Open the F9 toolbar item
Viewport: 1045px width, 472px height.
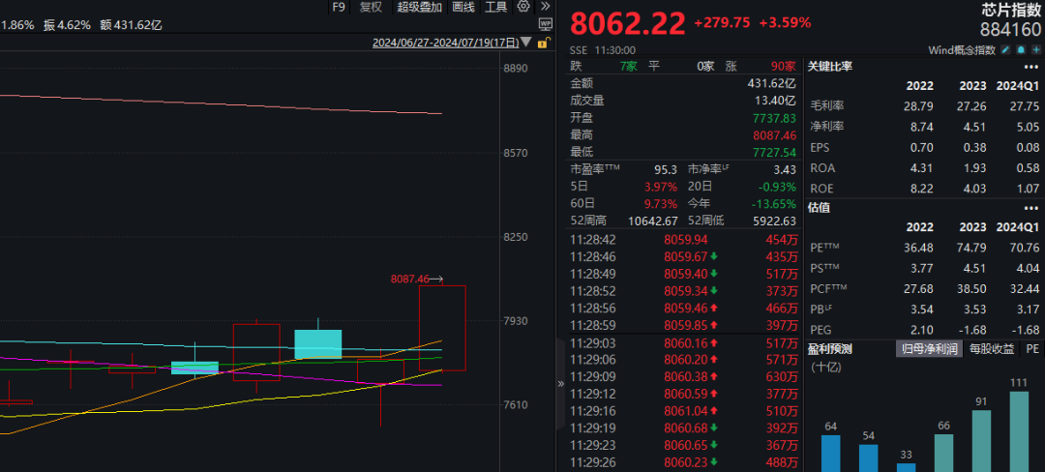coord(339,7)
